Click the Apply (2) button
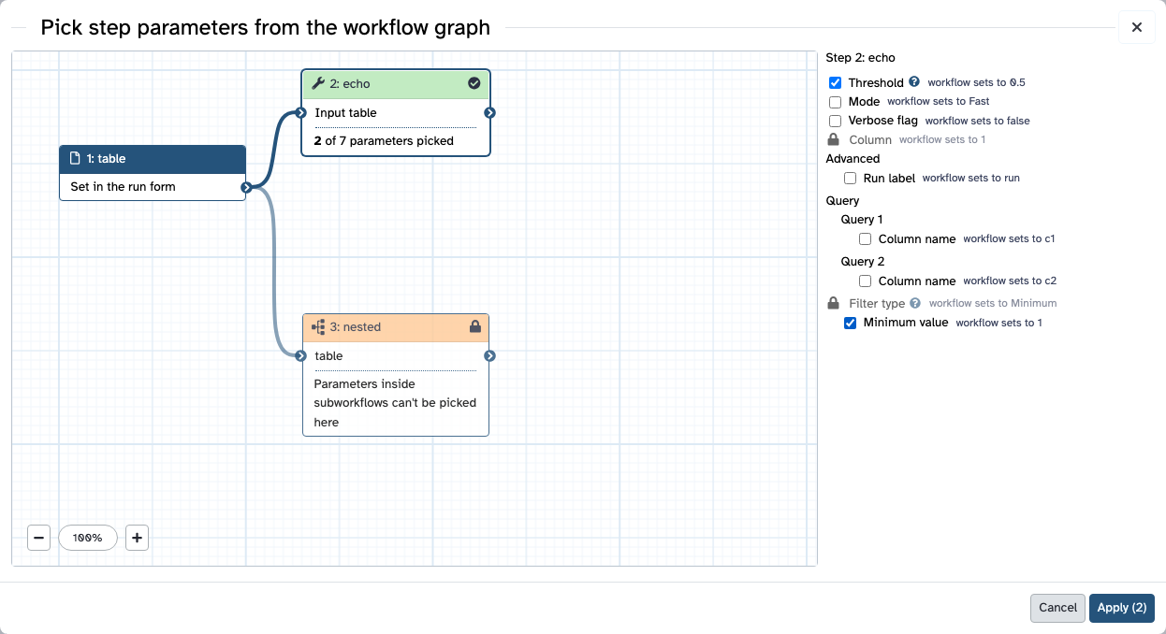 pos(1122,608)
